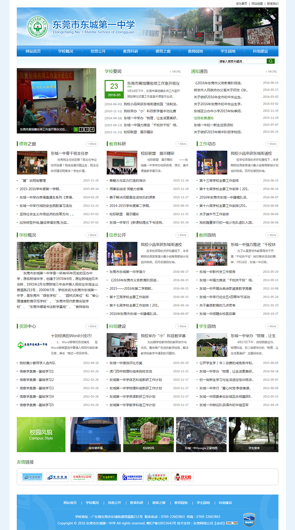
Task: Click the green search magnifier button
Action: pos(271,61)
